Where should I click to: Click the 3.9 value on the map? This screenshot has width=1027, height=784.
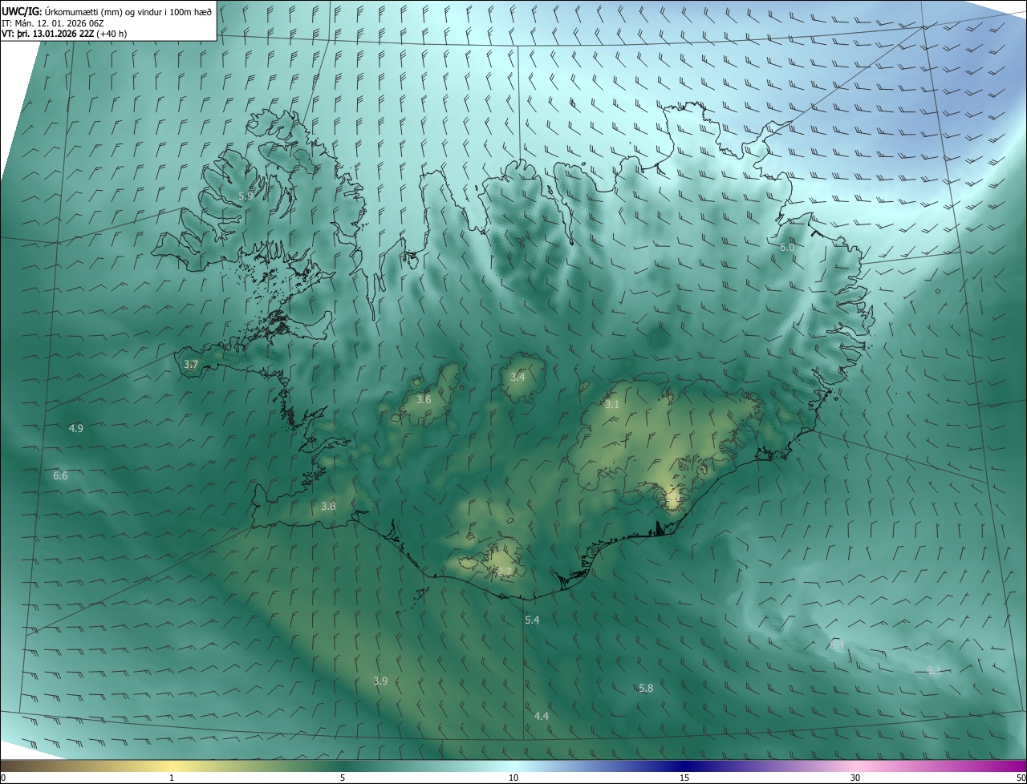pos(380,681)
